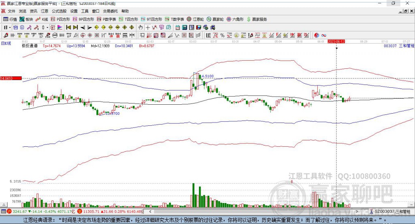
Task: Click the Up=13.5594 indicator value
Action: click(76, 46)
